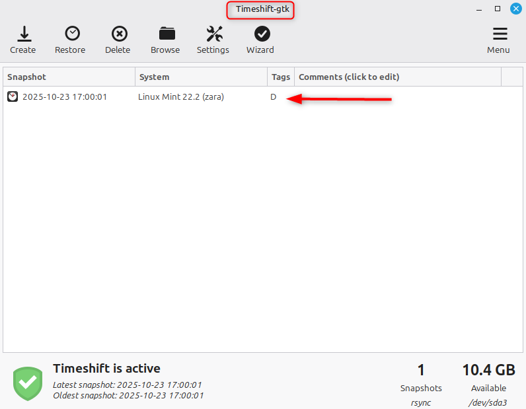
Task: Click the clock icon beside snapshot date
Action: point(13,97)
